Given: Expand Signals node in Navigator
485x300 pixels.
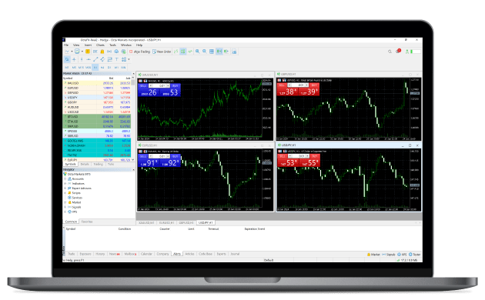Looking at the screenshot, I should (x=65, y=207).
